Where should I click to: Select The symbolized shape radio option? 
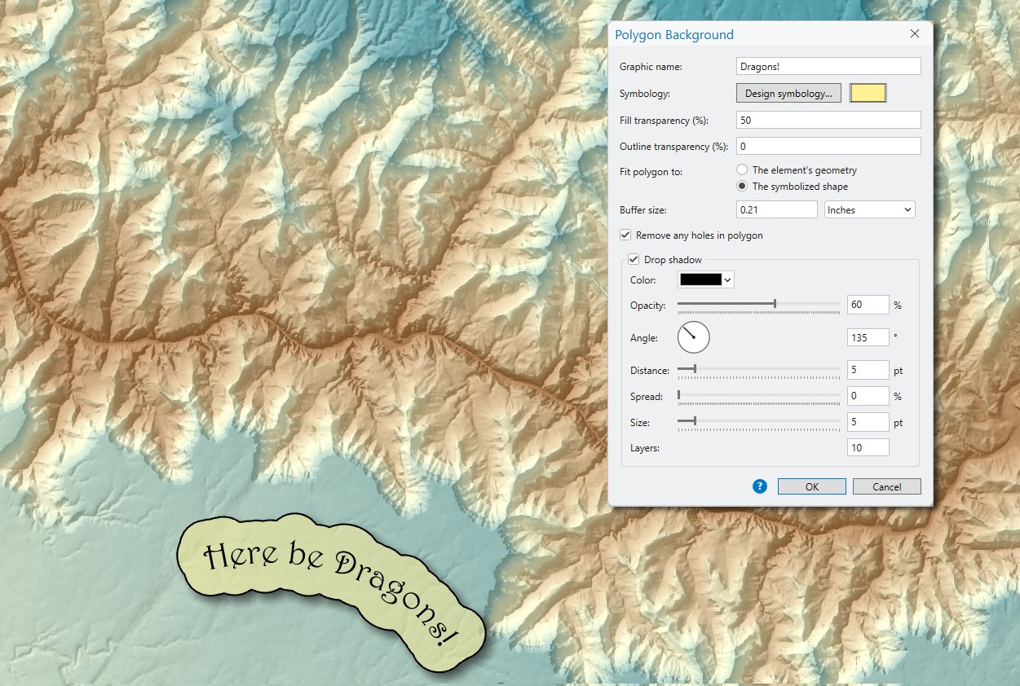click(742, 187)
